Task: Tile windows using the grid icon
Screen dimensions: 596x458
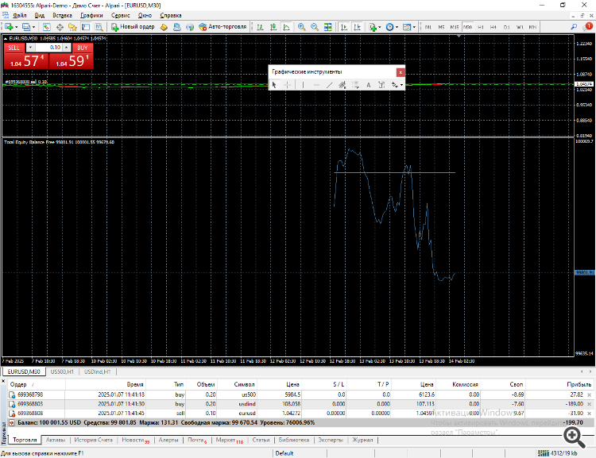Action: tap(327, 27)
